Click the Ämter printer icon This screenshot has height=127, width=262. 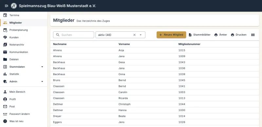click(216, 35)
